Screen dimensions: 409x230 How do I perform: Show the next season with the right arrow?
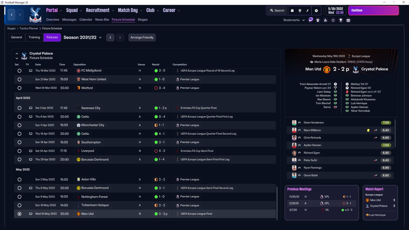(x=120, y=37)
